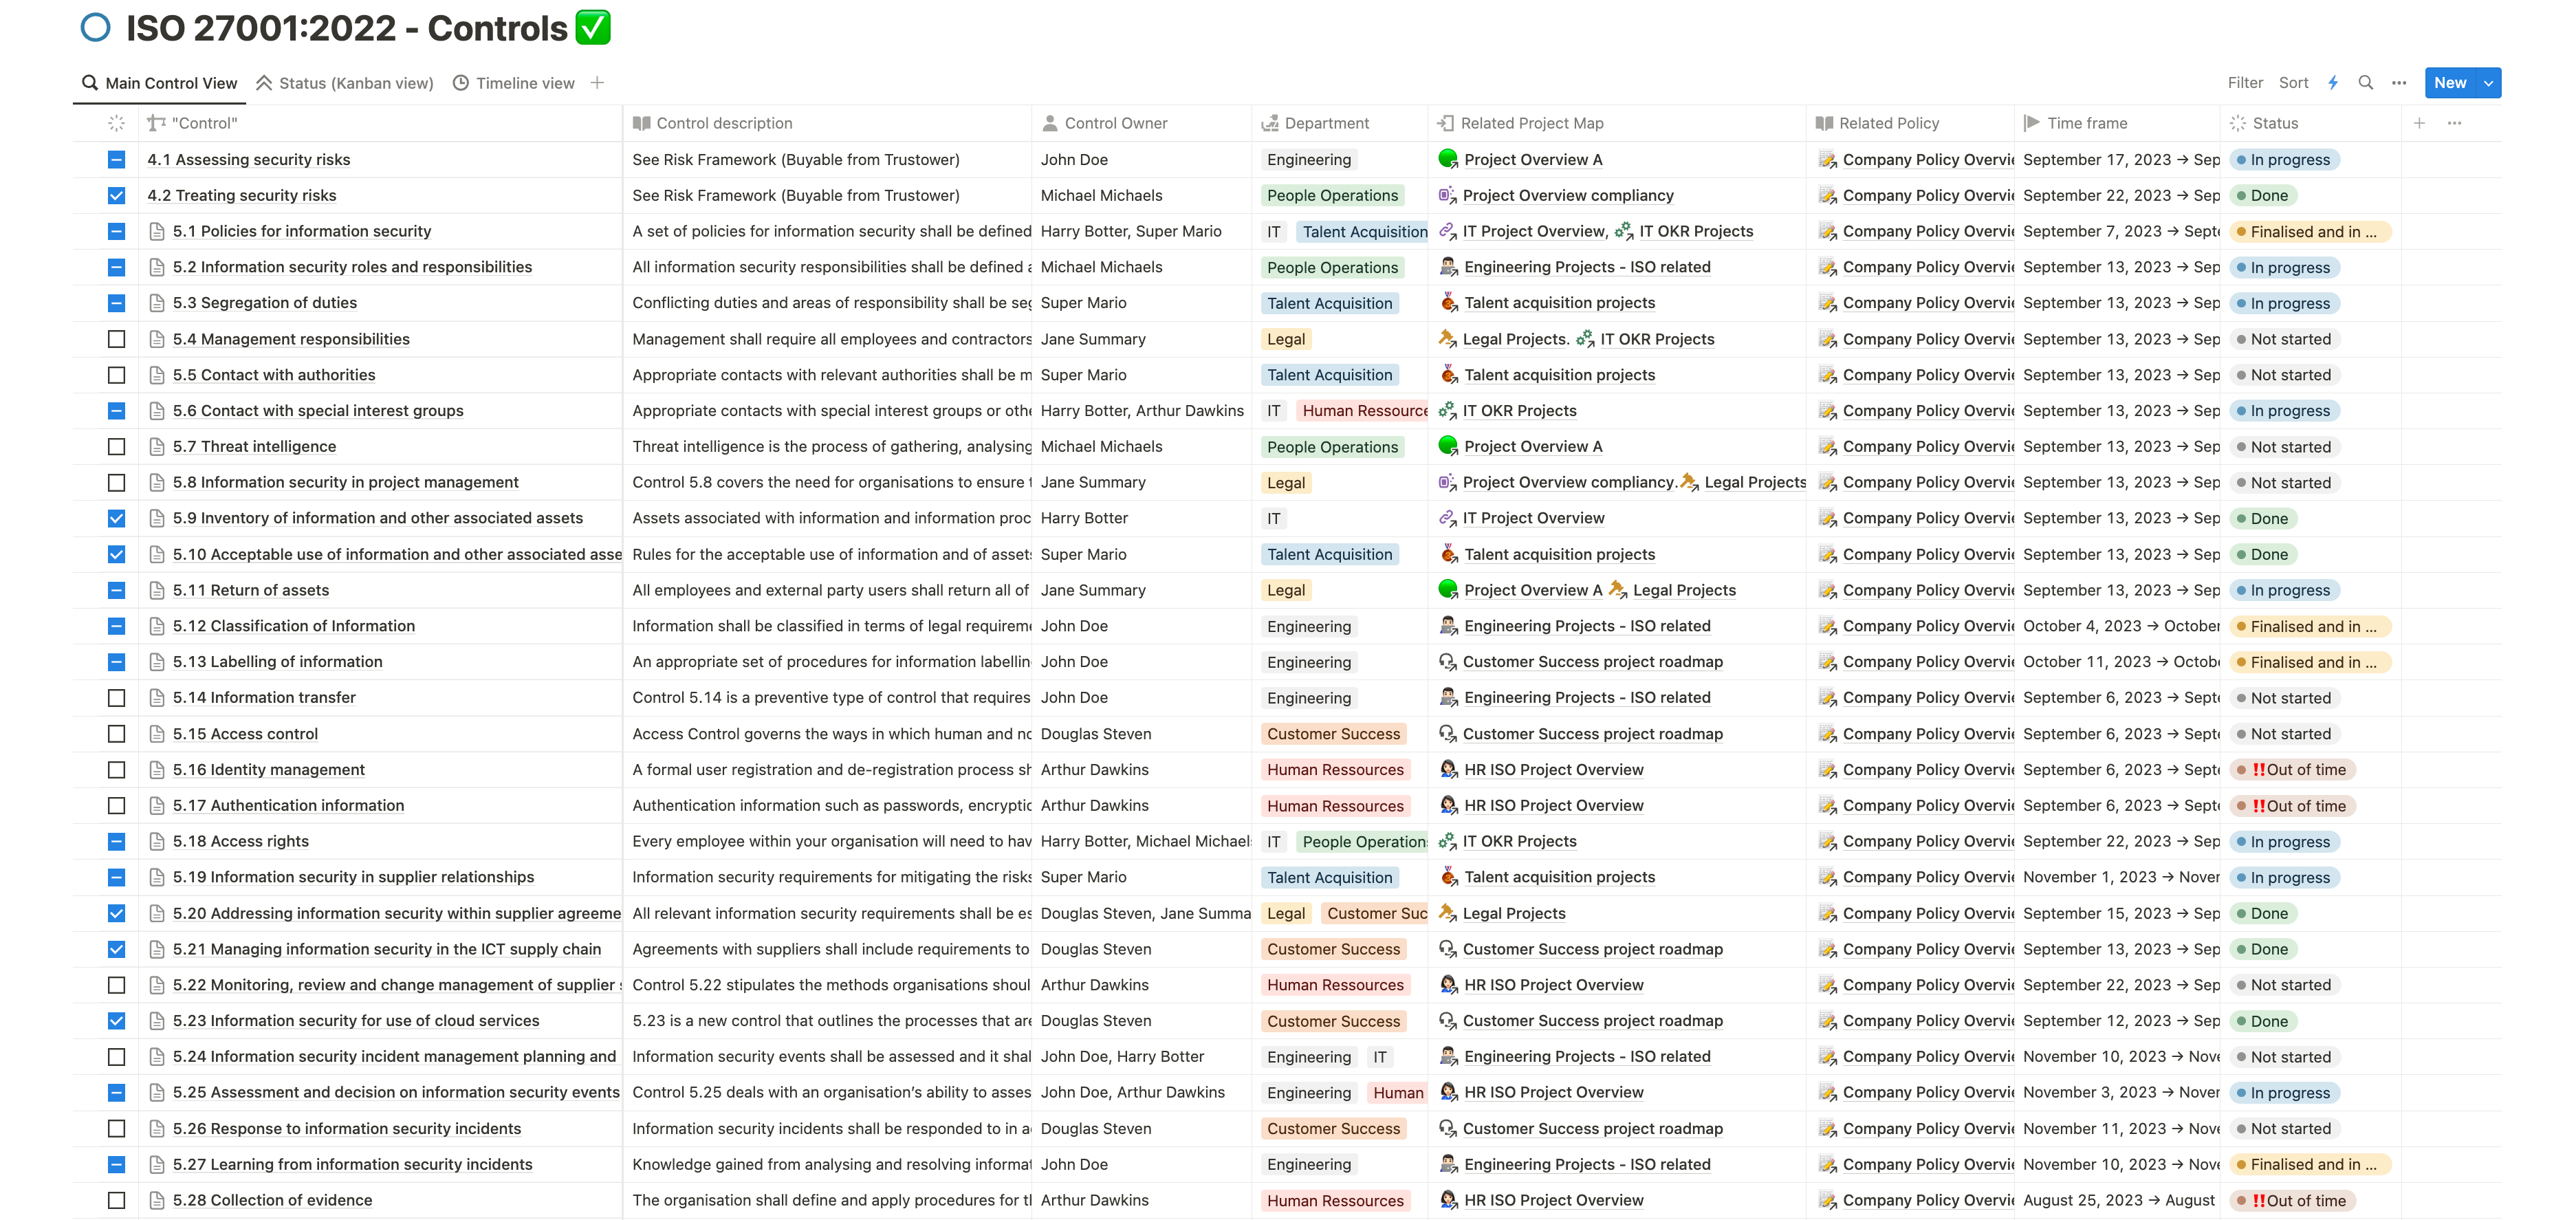
Task: Open the three-dots view options menu
Action: tap(2399, 83)
